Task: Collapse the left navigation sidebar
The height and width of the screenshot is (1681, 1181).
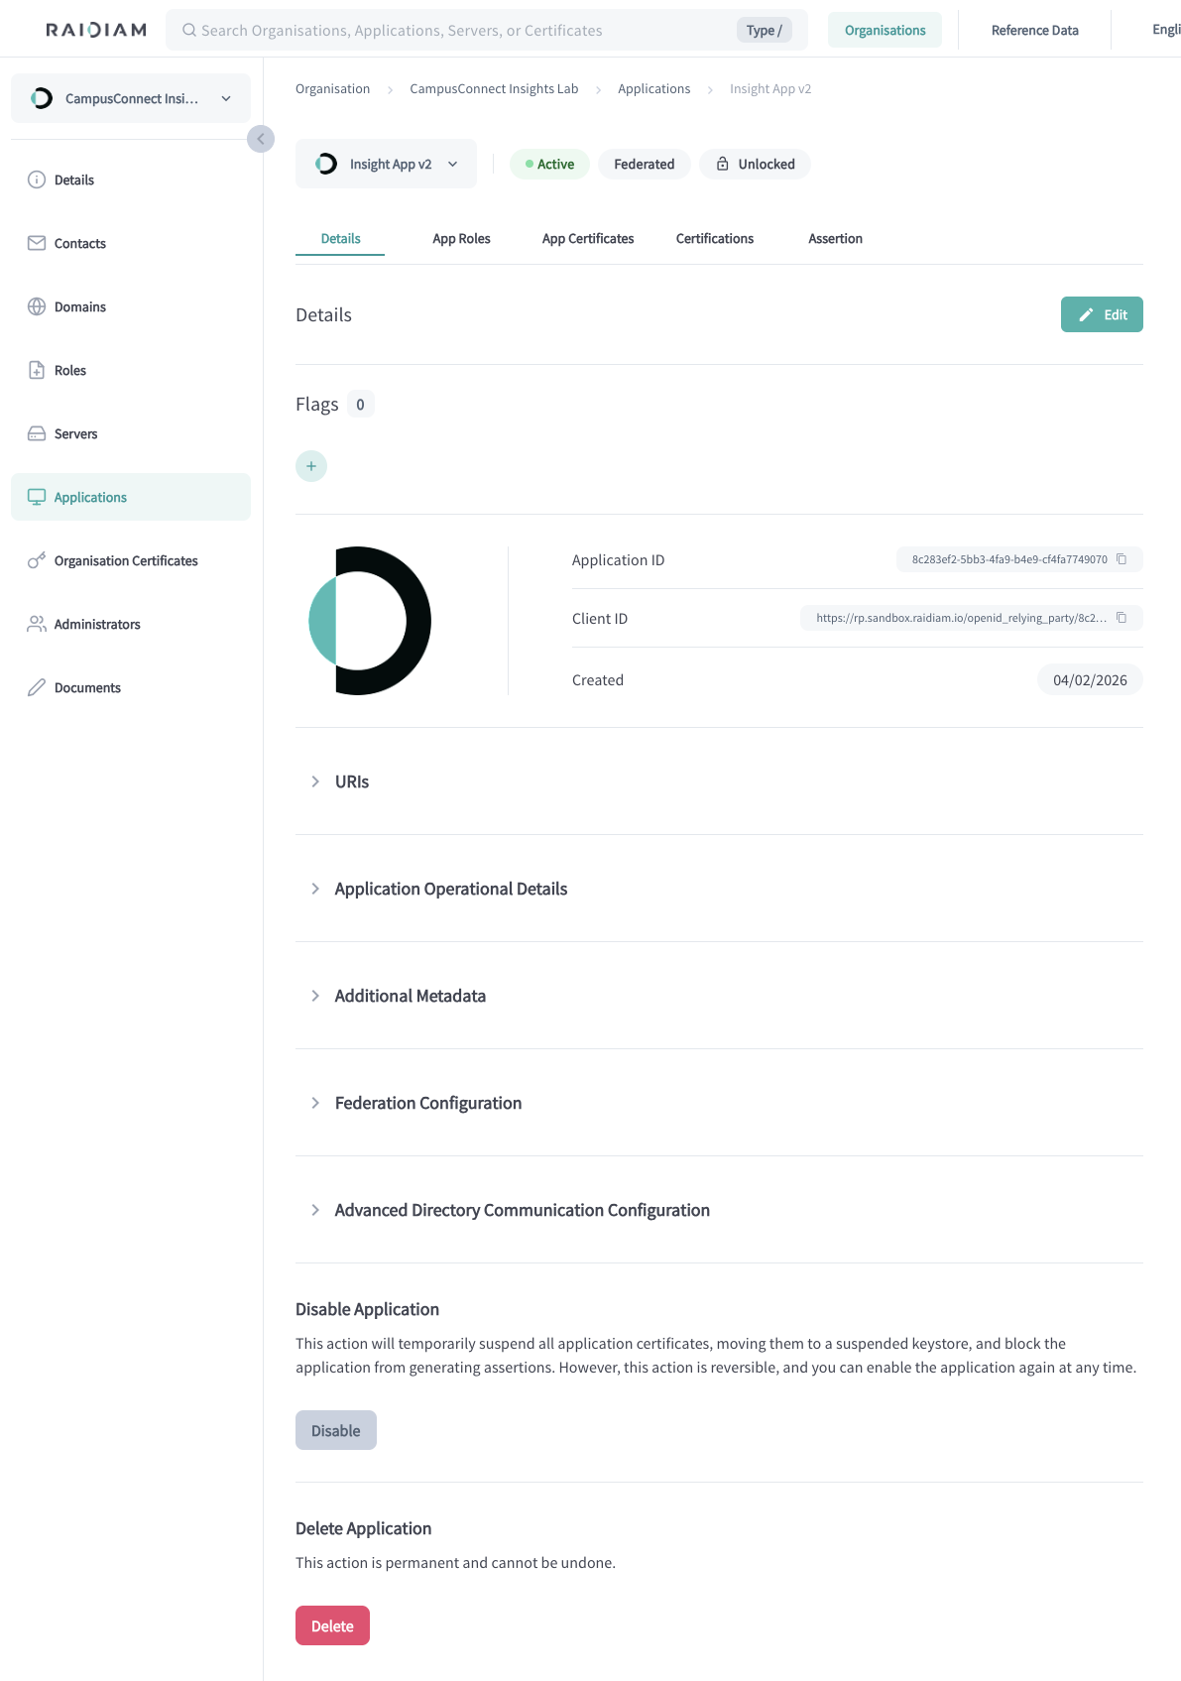Action: [x=261, y=139]
